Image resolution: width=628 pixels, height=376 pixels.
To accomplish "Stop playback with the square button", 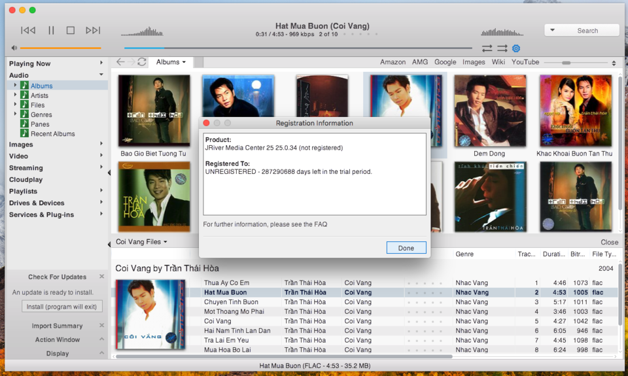I will pyautogui.click(x=71, y=31).
